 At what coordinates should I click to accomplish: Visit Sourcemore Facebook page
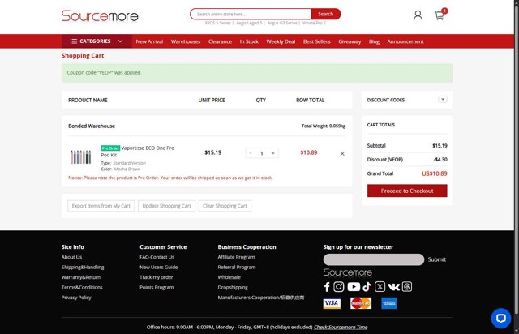(x=327, y=287)
